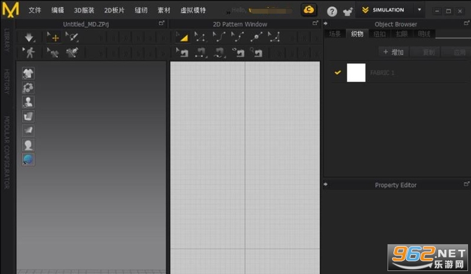
Task: Select the pen/pin edit tool in 3D toolbar
Action: (72, 37)
